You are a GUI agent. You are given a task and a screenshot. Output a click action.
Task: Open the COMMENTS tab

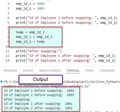[107, 71]
